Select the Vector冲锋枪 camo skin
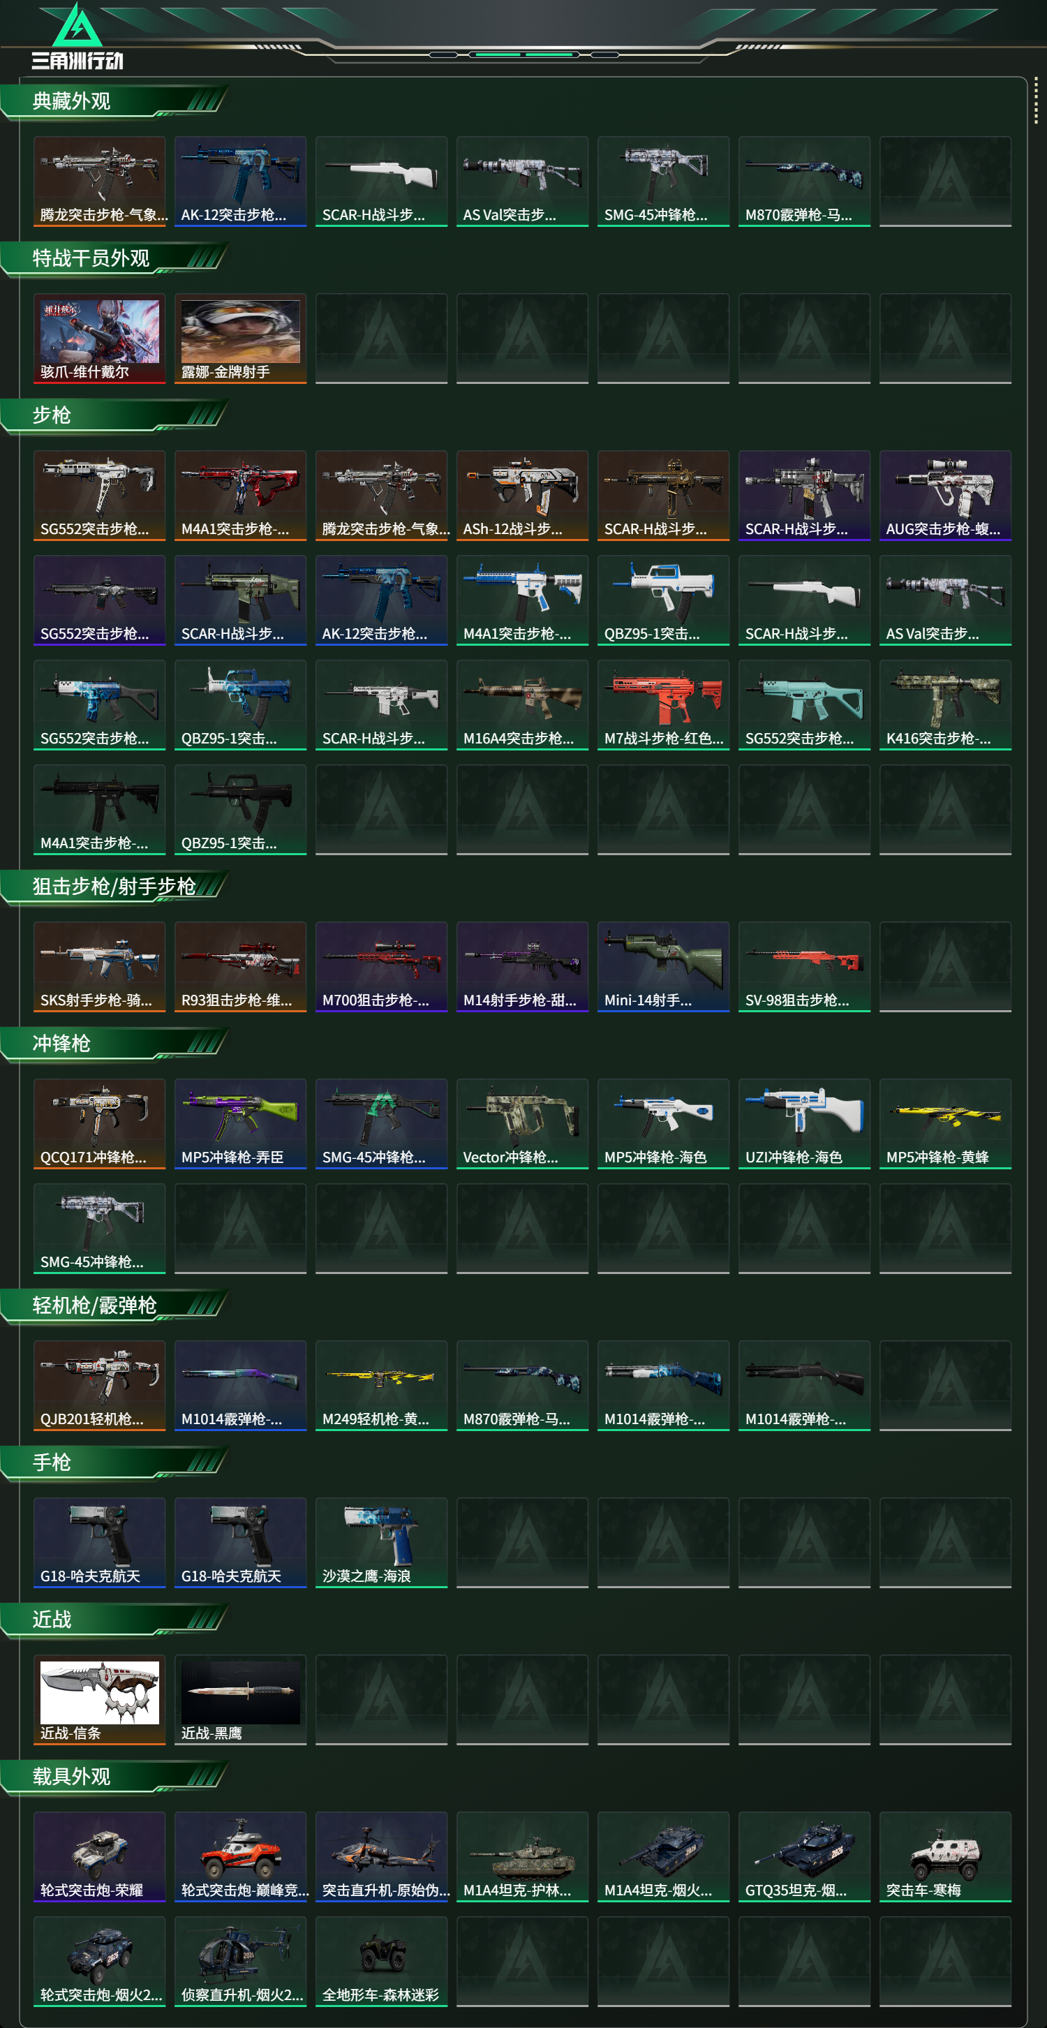Viewport: 1047px width, 2028px height. click(x=522, y=1124)
